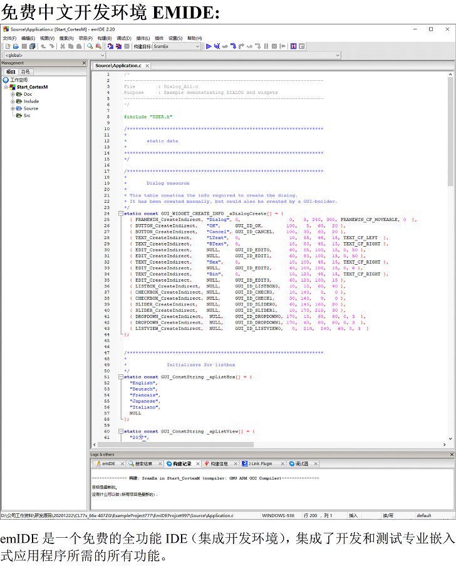Close the 构建记录 log tab
The width and height of the screenshot is (456, 586).
pos(198,464)
